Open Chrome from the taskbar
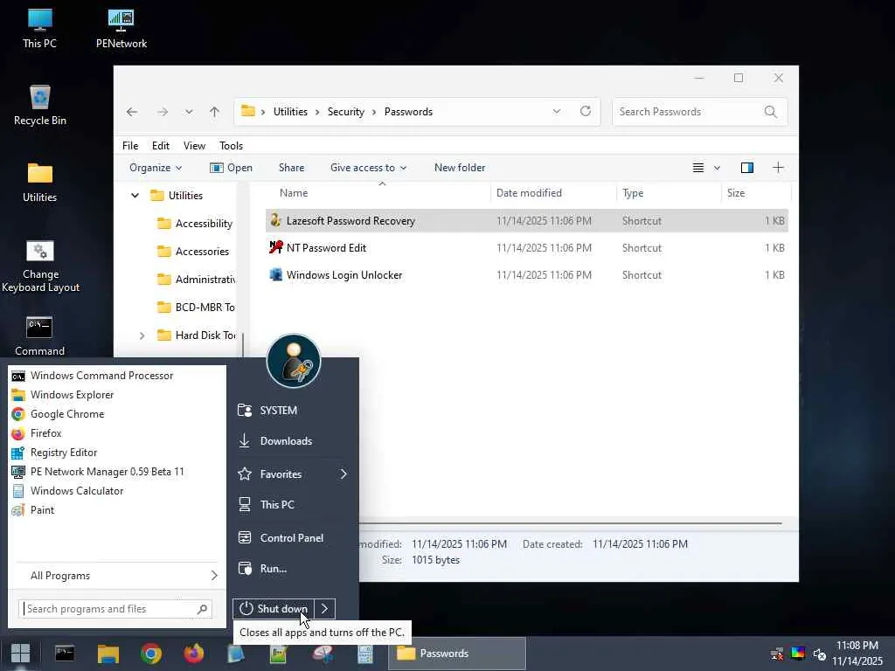The image size is (895, 671). pyautogui.click(x=150, y=654)
